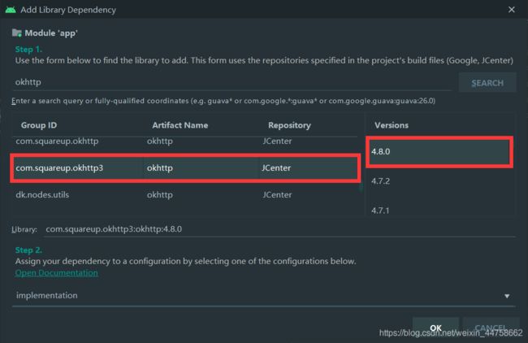Sort by Group ID column header
The height and width of the screenshot is (343, 528).
point(39,125)
